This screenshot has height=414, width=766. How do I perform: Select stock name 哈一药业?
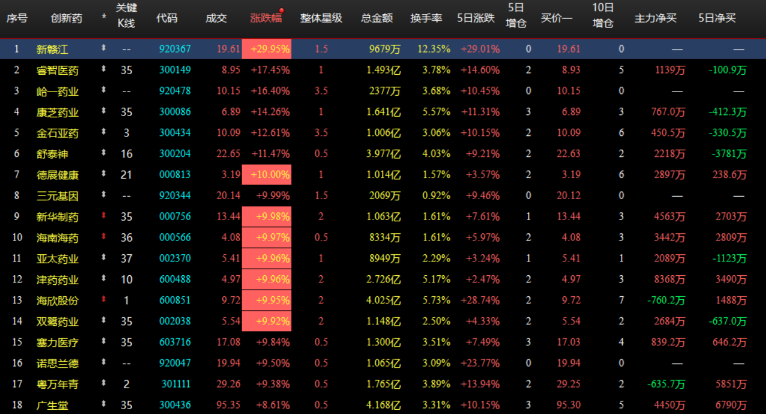(x=58, y=91)
